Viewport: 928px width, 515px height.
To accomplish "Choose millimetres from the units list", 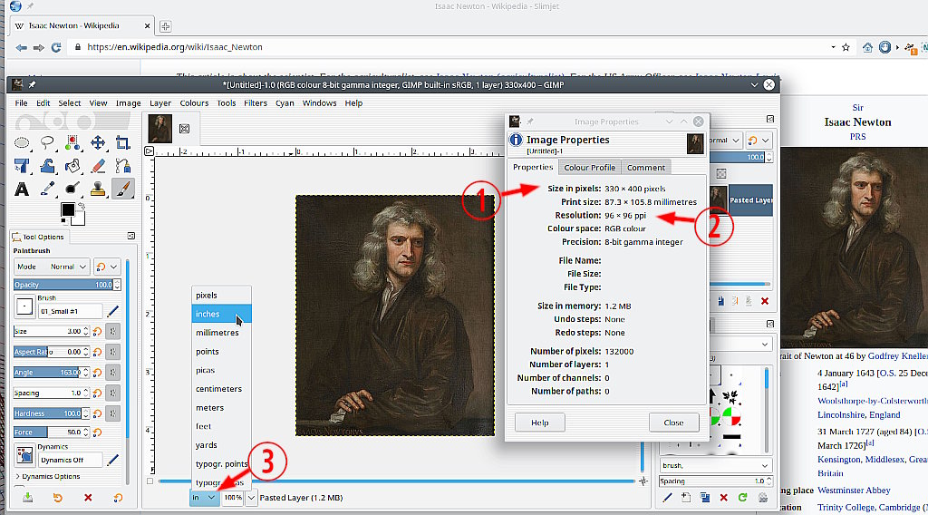I will (217, 333).
